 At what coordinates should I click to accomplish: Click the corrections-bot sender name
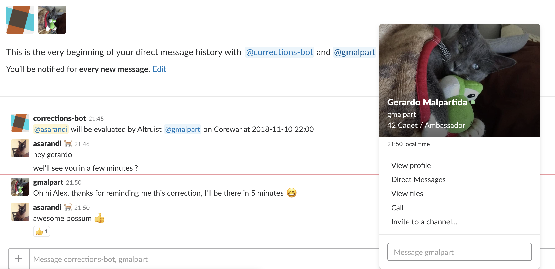(59, 118)
